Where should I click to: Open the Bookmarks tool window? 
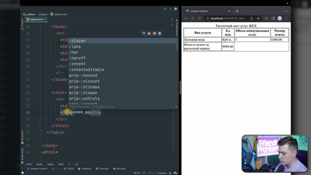(22, 156)
